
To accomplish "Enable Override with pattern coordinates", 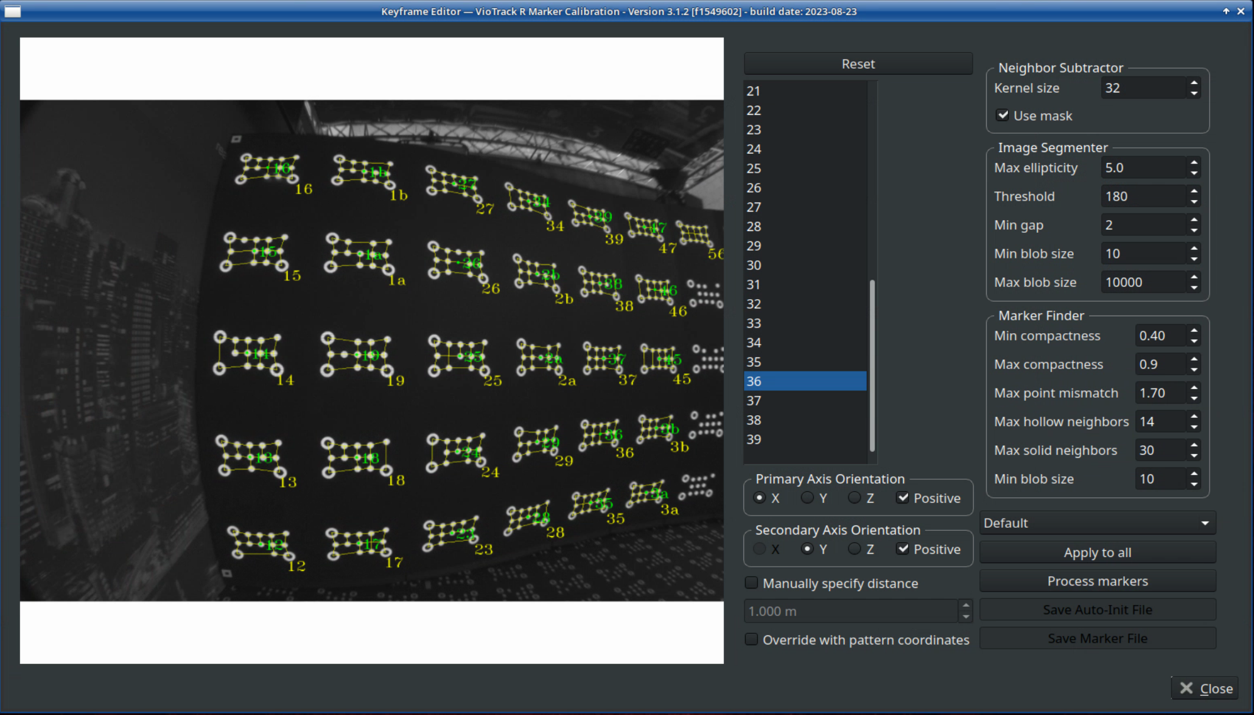I will point(752,640).
